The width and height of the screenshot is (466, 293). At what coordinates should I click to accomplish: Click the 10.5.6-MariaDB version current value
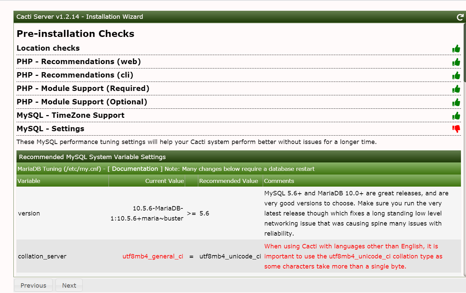pyautogui.click(x=147, y=213)
